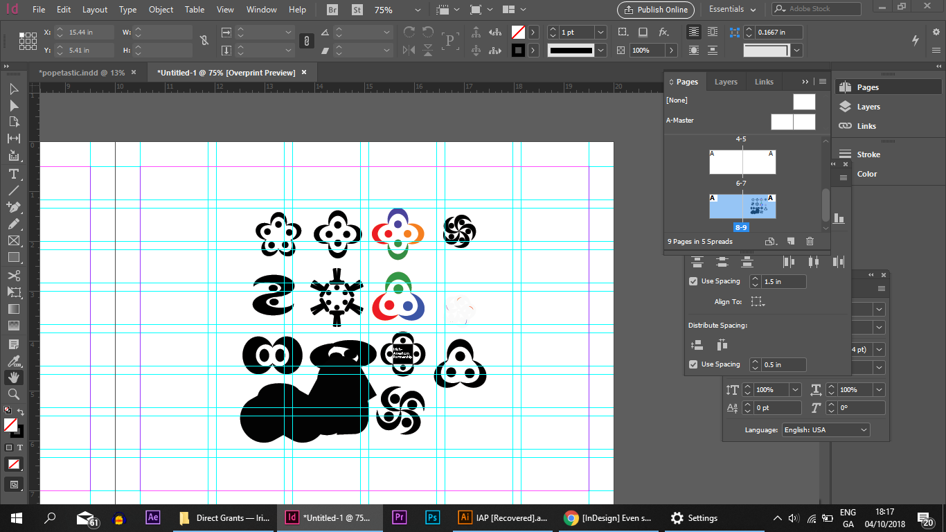Viewport: 946px width, 532px height.
Task: Switch to the popetastic.indd document tab
Action: [x=82, y=71]
